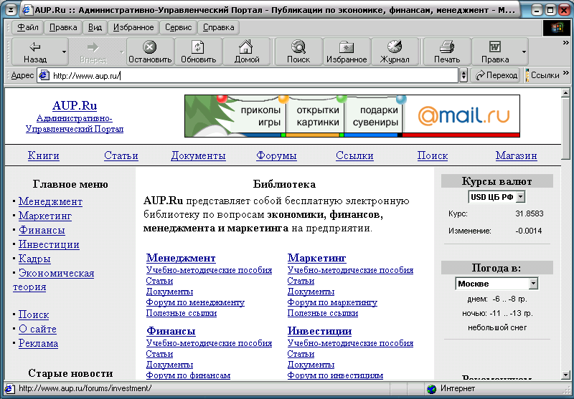Open the Сервис menu

[178, 27]
